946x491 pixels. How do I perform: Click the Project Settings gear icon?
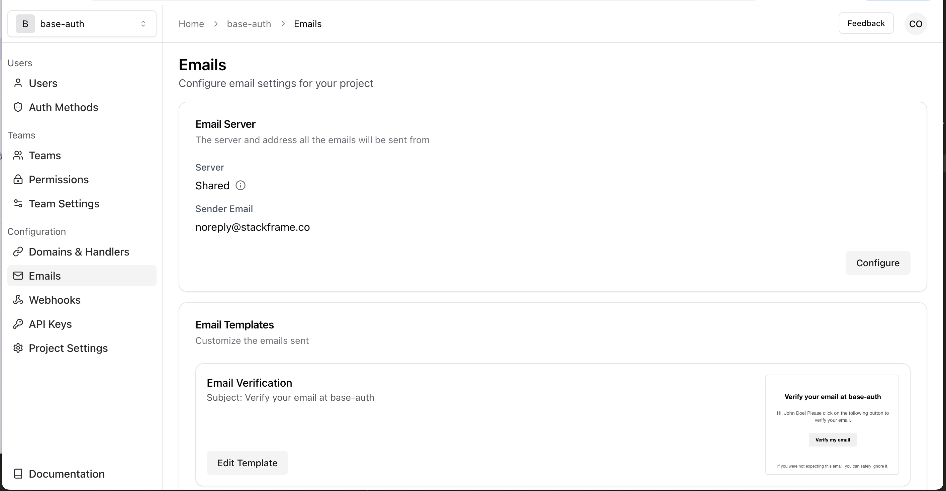coord(18,348)
